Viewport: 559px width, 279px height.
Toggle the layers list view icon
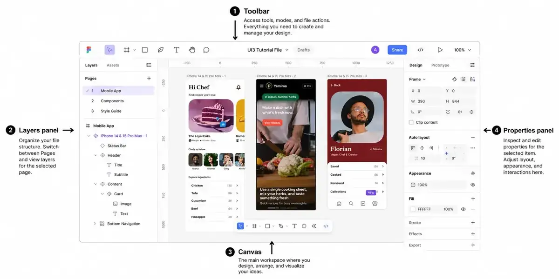[x=149, y=65]
